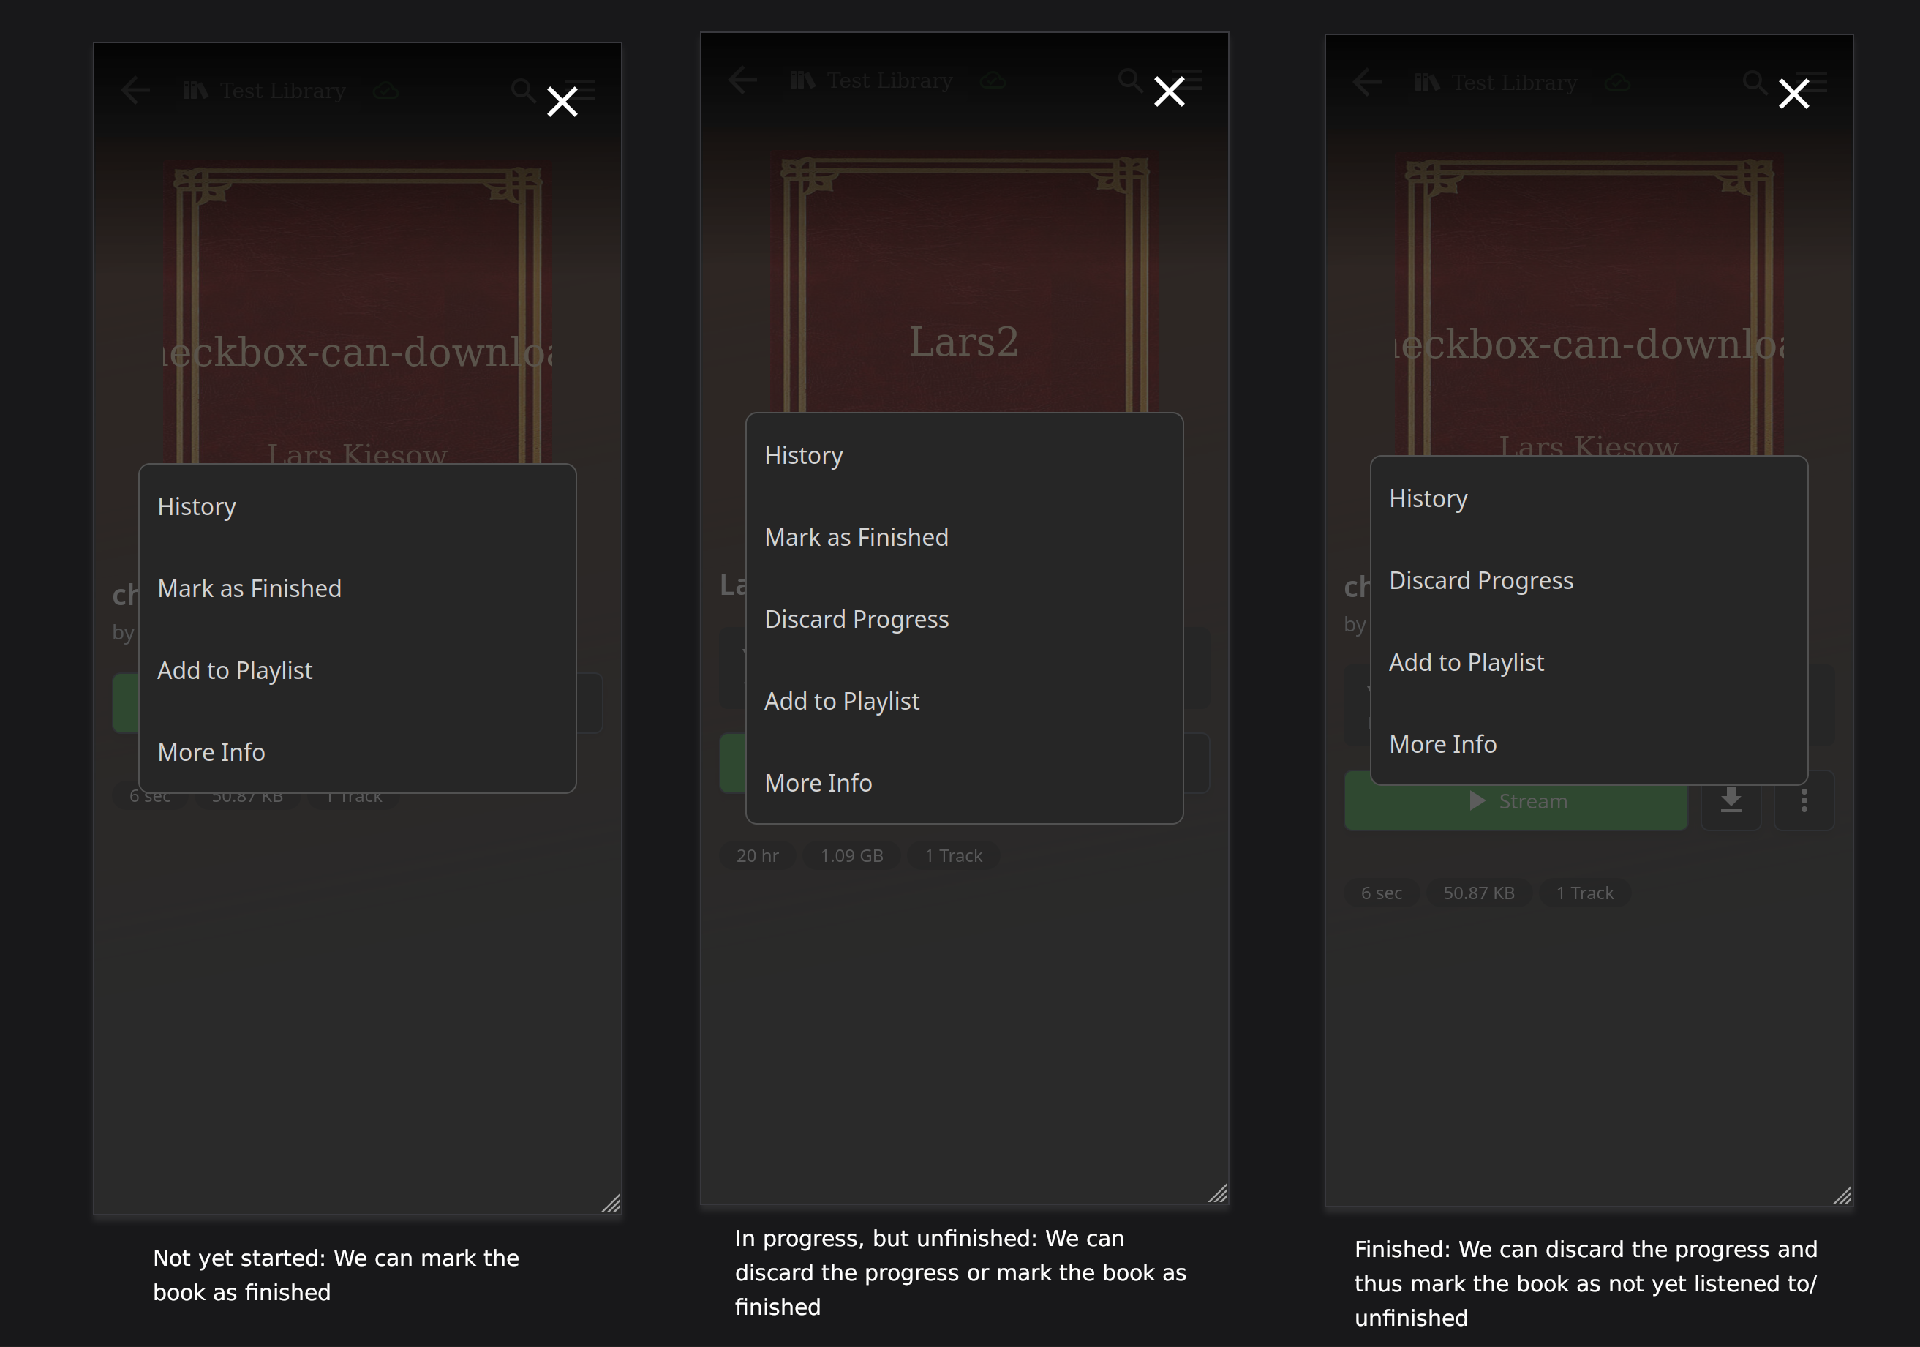Click caption starting 'Finished: We can discard'
This screenshot has height=1347, width=1920.
tap(1586, 1283)
